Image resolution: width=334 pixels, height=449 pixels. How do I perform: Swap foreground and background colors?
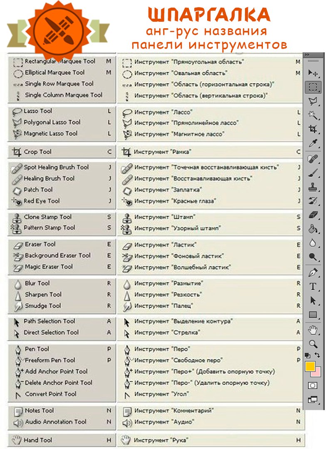tap(317, 355)
